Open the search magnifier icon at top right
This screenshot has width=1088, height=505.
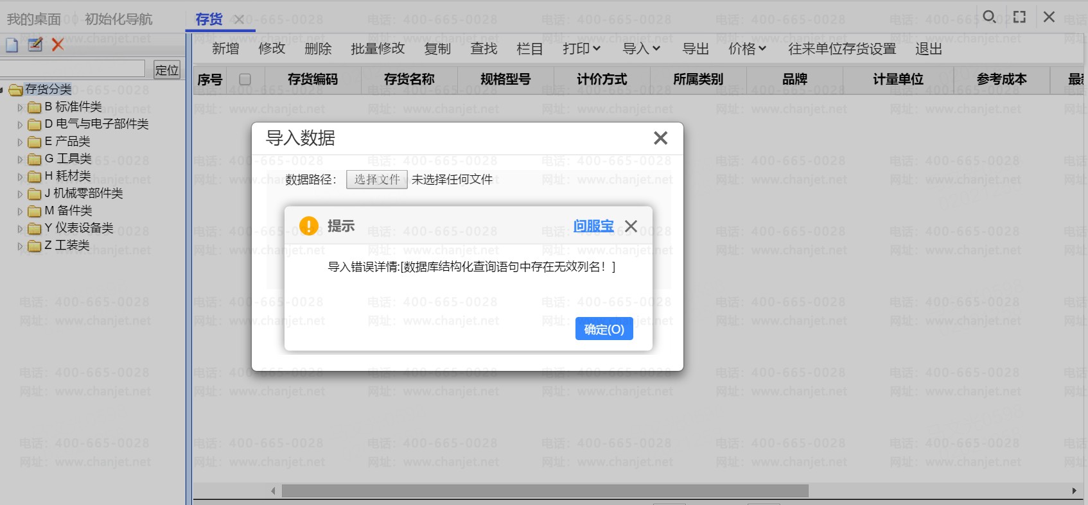point(990,17)
